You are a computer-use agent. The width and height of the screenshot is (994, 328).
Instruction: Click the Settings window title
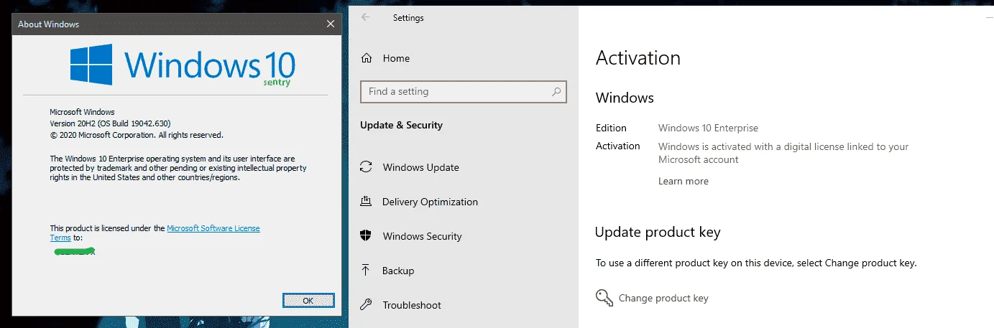coord(408,18)
